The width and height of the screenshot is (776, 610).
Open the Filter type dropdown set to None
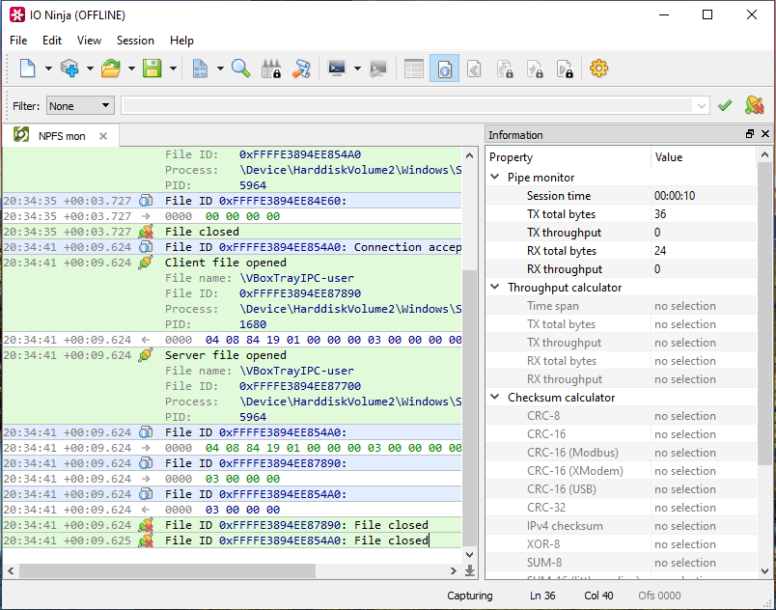coord(80,105)
